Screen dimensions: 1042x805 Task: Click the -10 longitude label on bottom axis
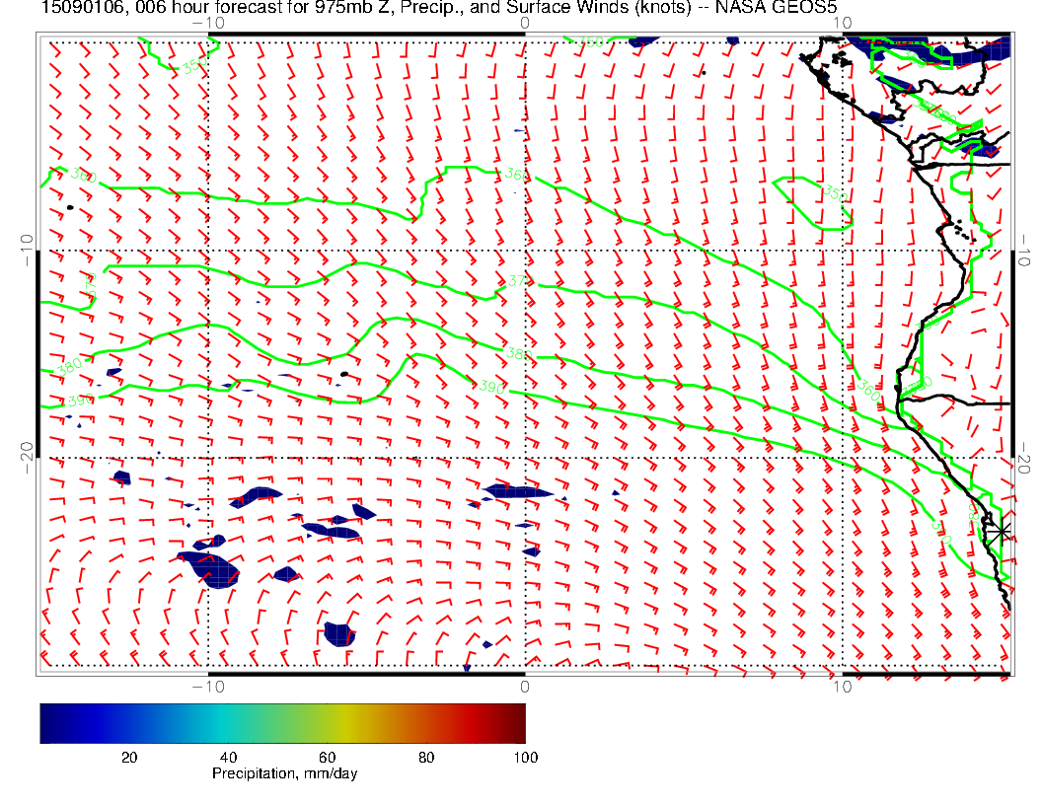click(x=207, y=686)
